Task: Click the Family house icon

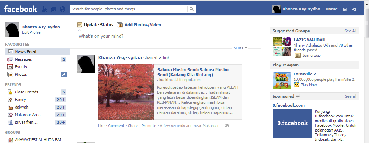Action: pyautogui.click(x=10, y=100)
